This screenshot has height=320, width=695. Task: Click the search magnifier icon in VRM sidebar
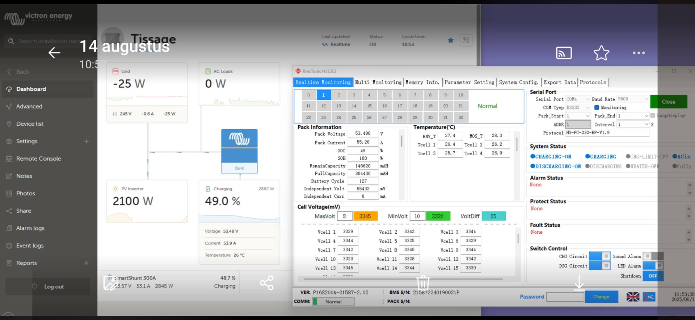point(11,41)
